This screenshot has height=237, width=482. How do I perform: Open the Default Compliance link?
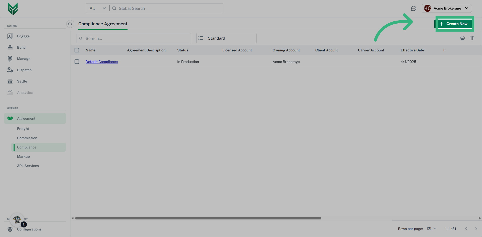[101, 62]
